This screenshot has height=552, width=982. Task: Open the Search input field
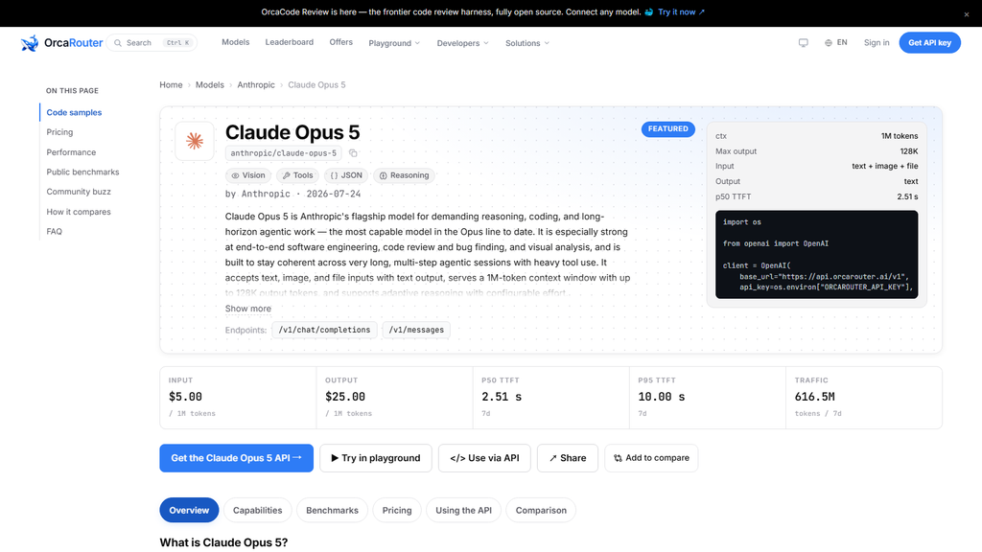[152, 42]
